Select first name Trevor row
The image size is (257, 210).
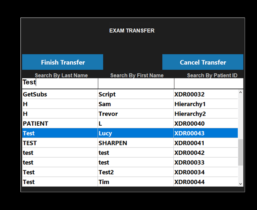tap(135, 114)
